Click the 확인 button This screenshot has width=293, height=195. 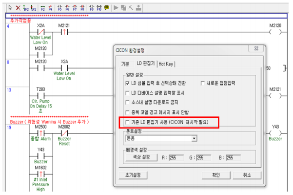[216, 175]
